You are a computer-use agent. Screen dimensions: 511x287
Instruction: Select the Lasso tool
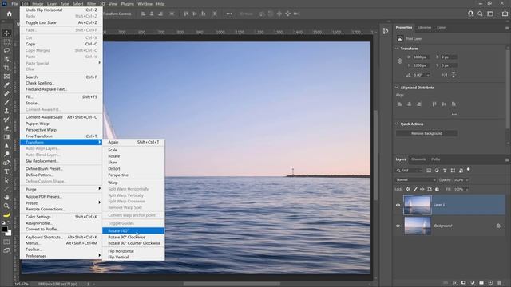[6, 51]
